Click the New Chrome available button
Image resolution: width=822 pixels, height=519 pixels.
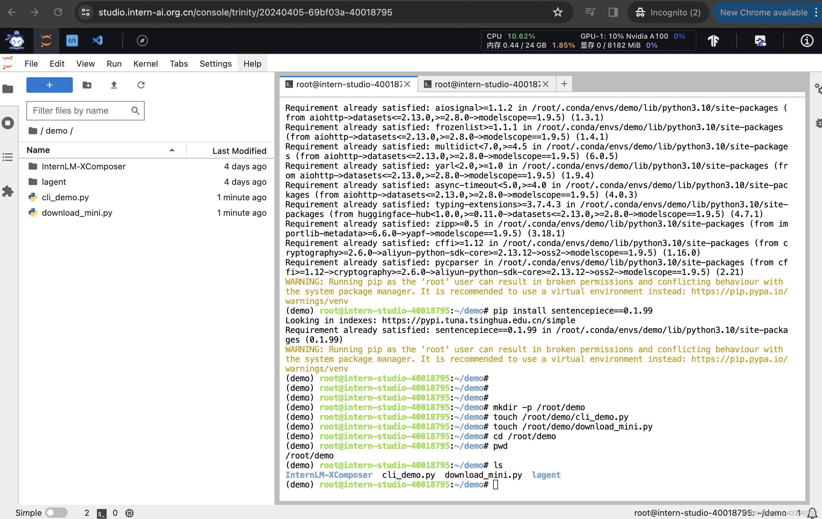point(763,13)
